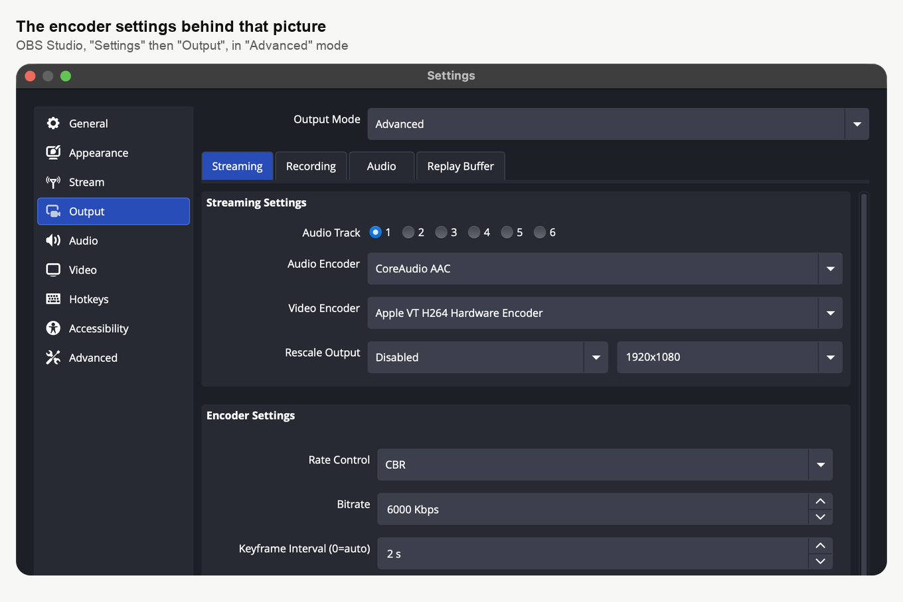Open the Output settings page

(114, 211)
